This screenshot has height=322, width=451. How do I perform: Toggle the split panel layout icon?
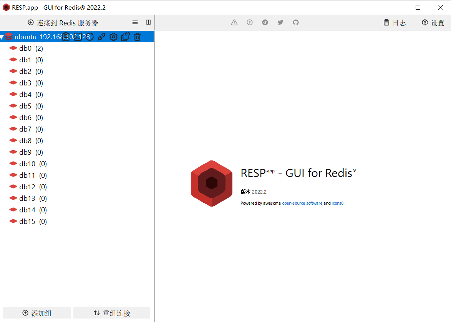click(148, 22)
